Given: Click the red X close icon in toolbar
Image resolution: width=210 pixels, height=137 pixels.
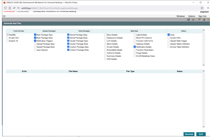Looking at the screenshot, I should 193,19.
